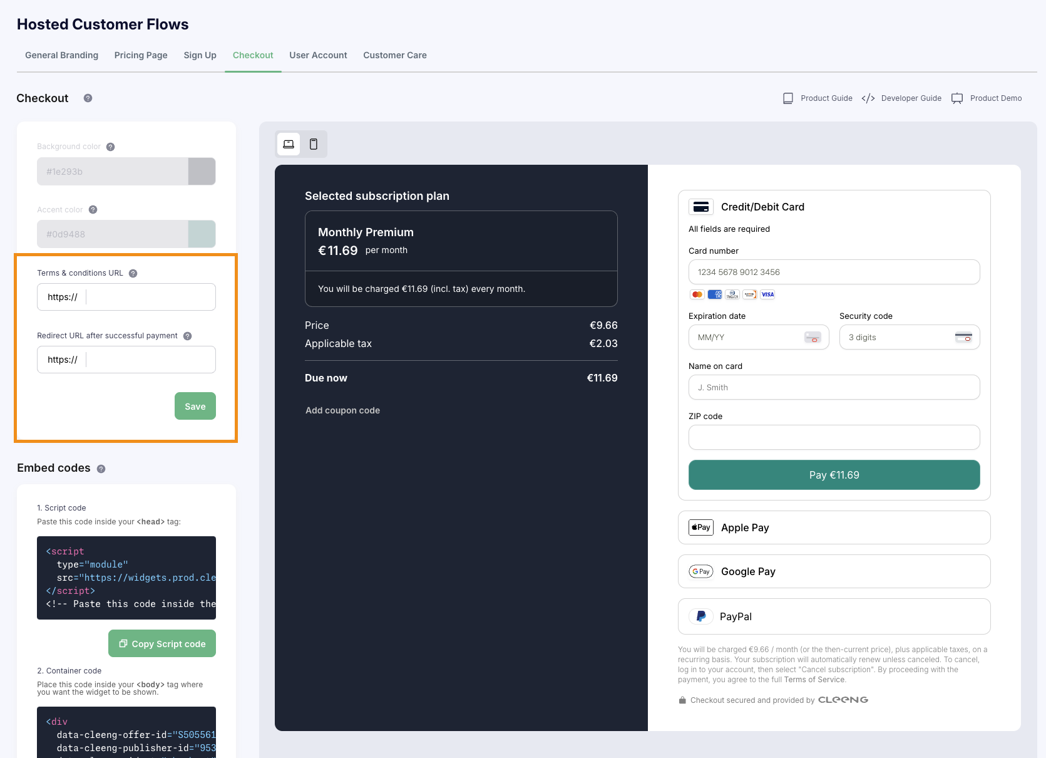
Task: Select the PayPal payment option
Action: [834, 616]
